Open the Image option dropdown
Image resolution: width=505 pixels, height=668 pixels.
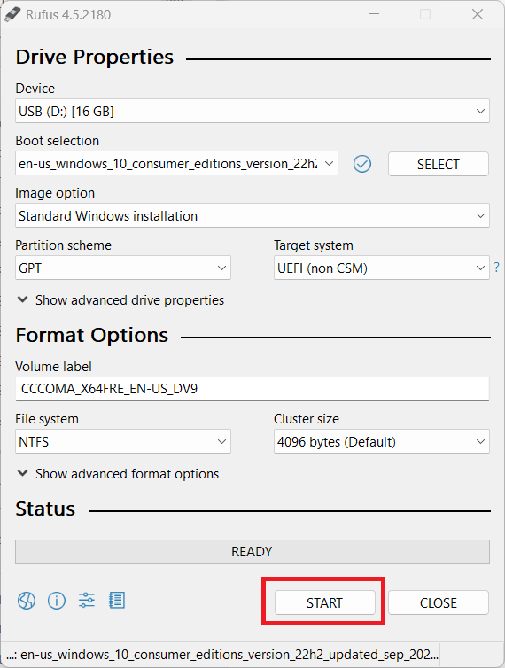tap(252, 215)
